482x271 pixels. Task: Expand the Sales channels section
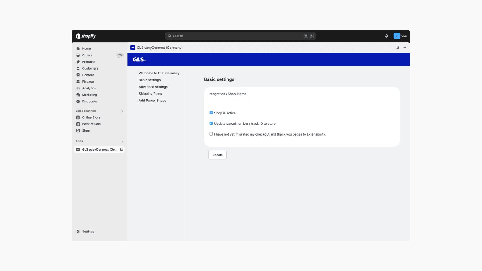pyautogui.click(x=122, y=111)
